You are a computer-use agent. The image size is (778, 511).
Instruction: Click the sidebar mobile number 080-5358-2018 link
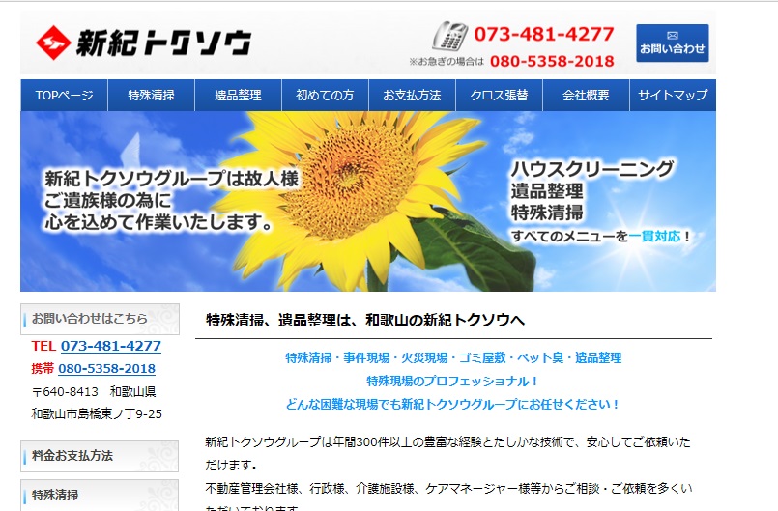pos(106,369)
